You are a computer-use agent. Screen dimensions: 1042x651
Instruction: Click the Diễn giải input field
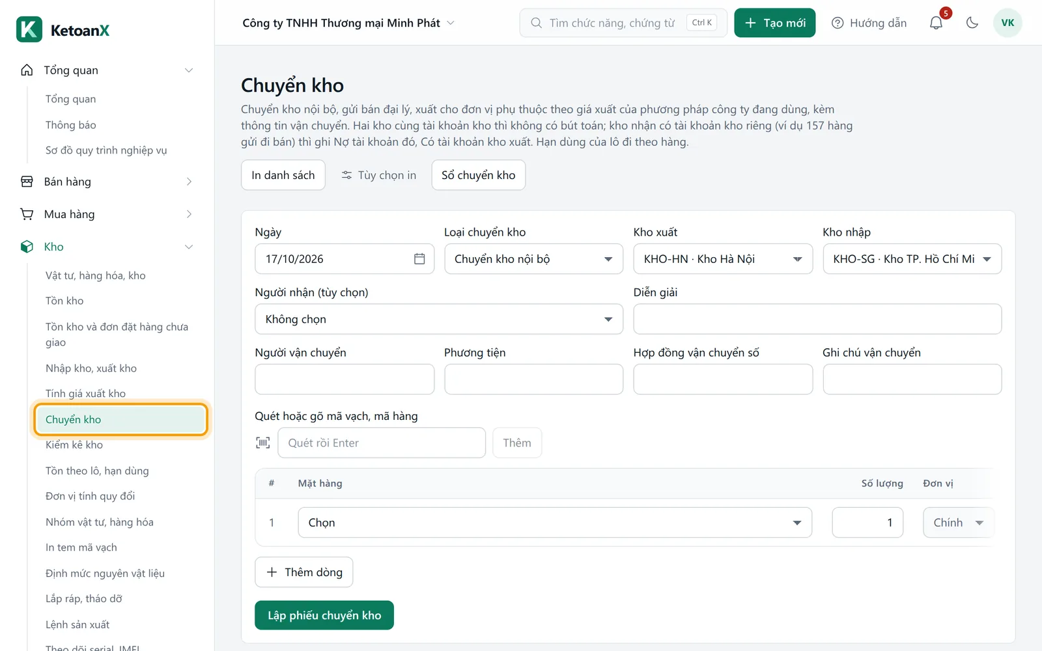(817, 319)
